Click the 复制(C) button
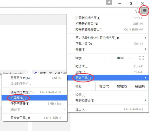Viewport: 149px width, 131px height. pos(122,86)
